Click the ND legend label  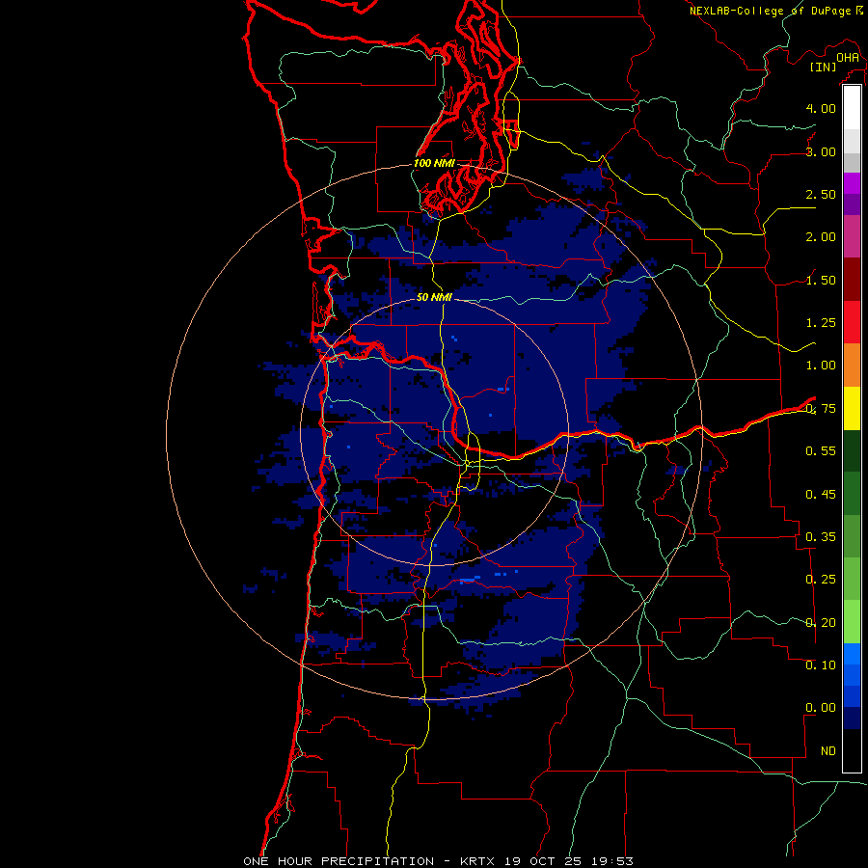(828, 751)
